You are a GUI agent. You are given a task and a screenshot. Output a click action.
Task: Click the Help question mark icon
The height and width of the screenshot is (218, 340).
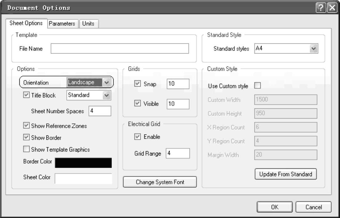(320, 8)
